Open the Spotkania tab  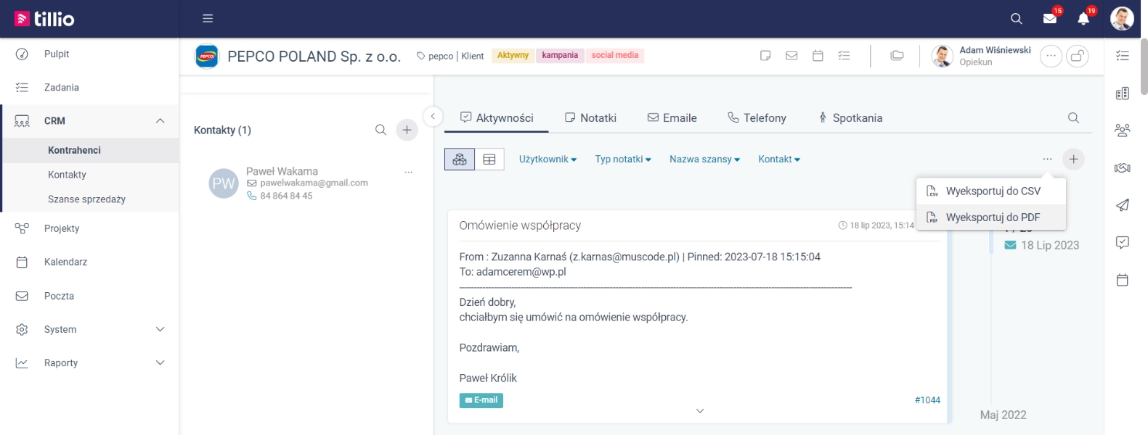[x=850, y=118]
